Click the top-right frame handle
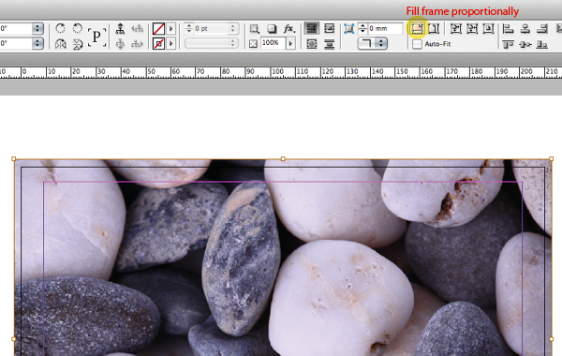Viewport: 562px width, 356px height. [552, 158]
